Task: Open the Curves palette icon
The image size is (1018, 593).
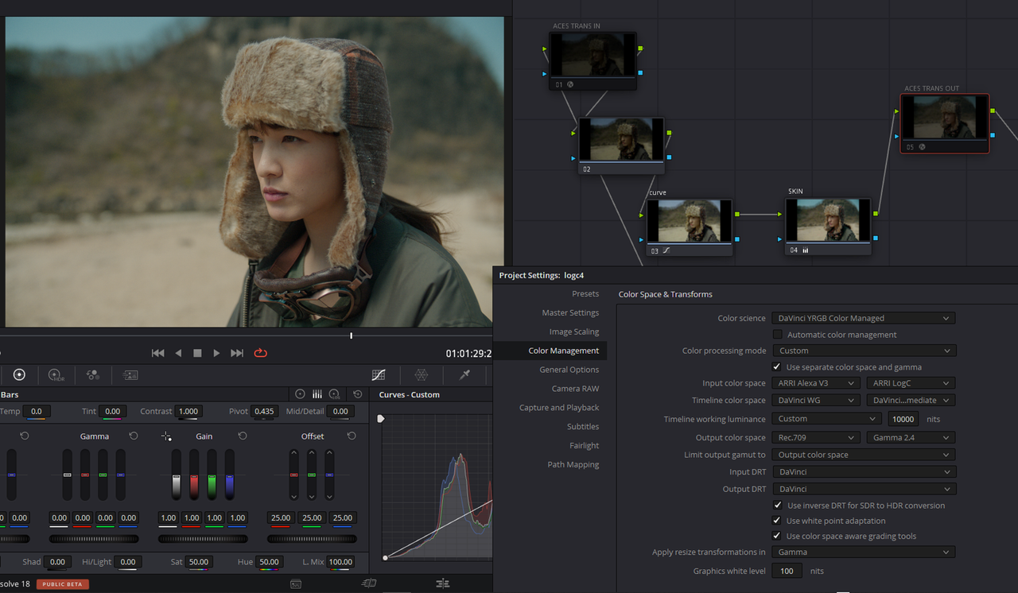Action: pyautogui.click(x=379, y=374)
